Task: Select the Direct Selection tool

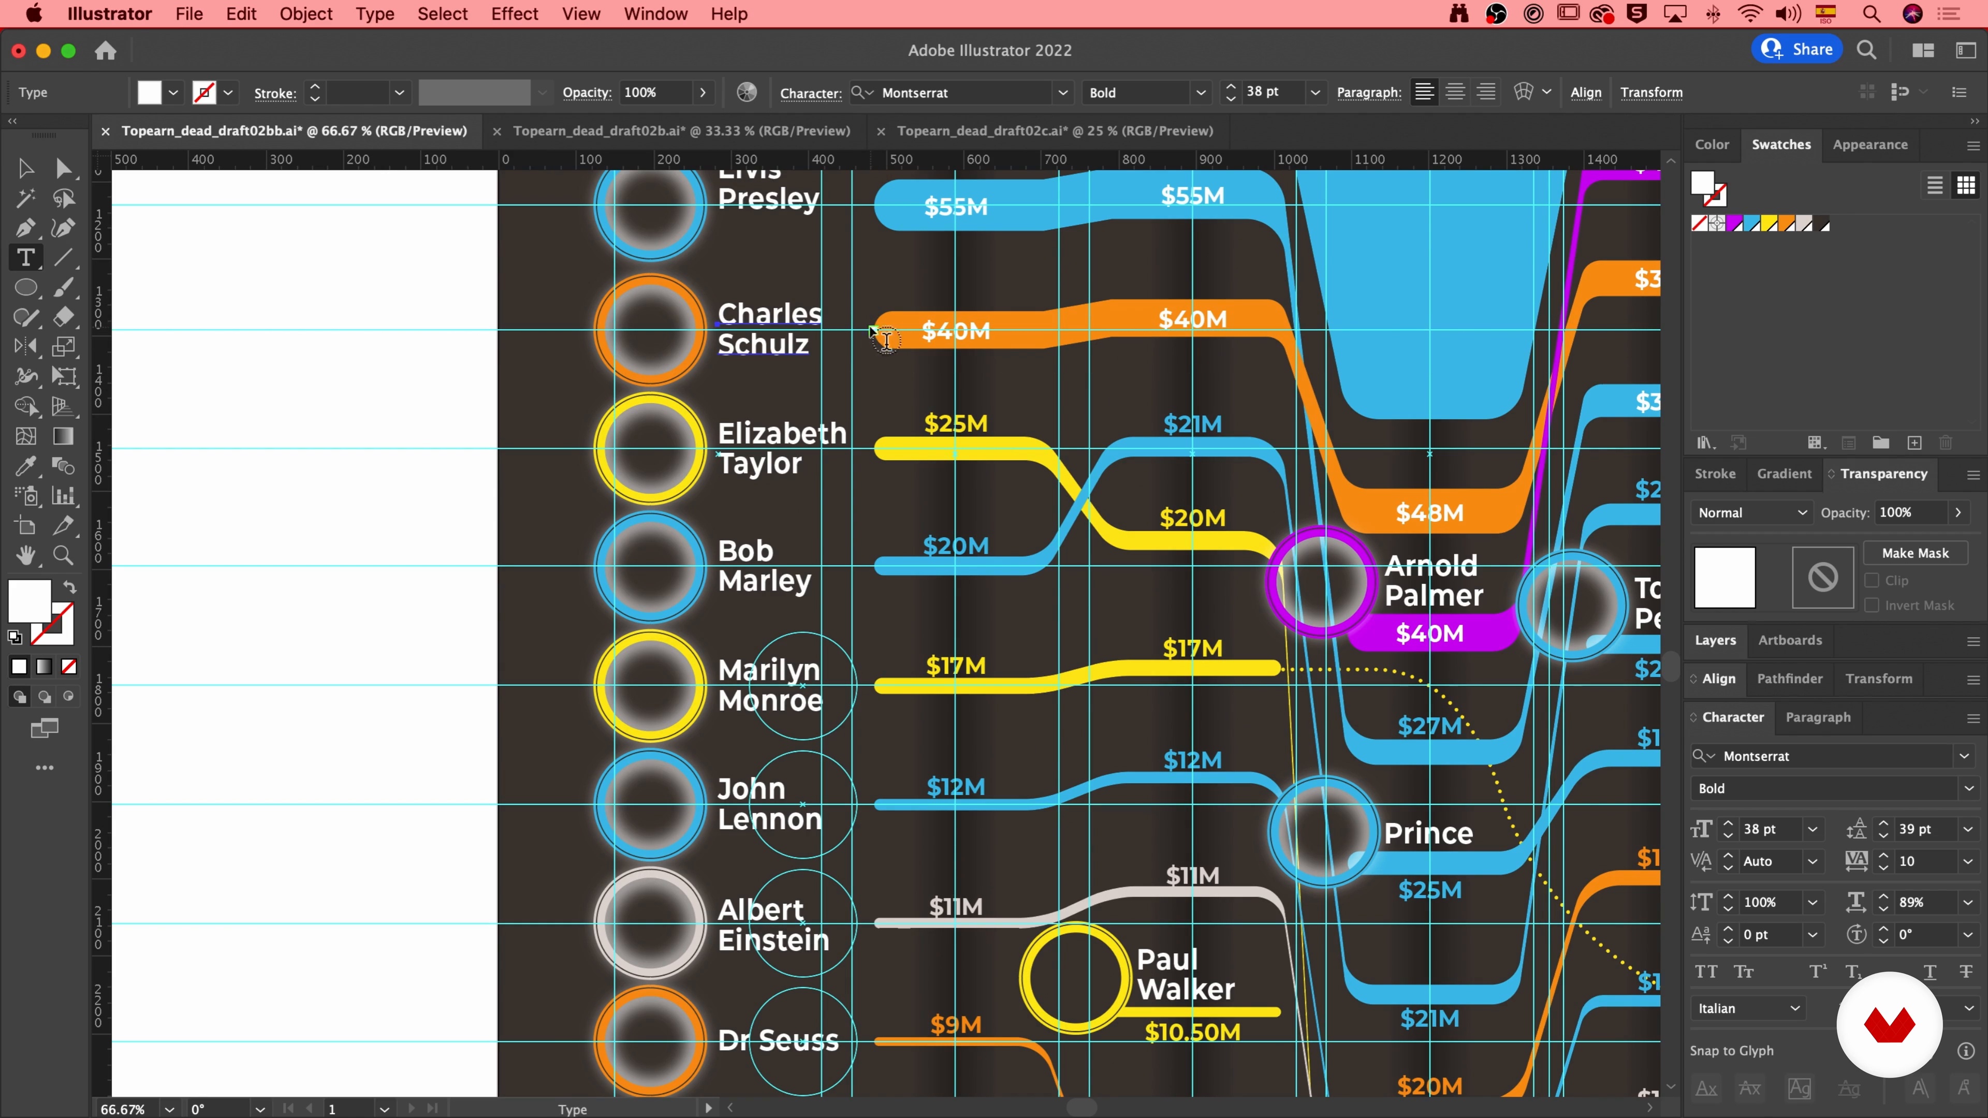Action: click(64, 168)
